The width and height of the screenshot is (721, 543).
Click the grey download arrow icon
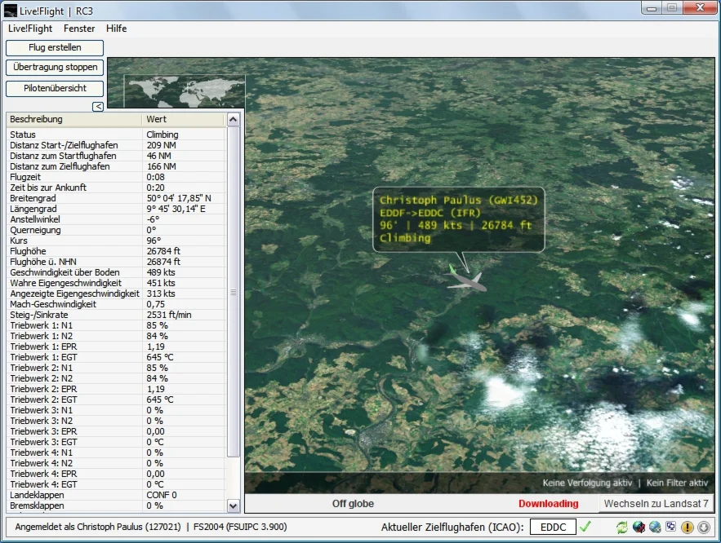click(x=702, y=528)
